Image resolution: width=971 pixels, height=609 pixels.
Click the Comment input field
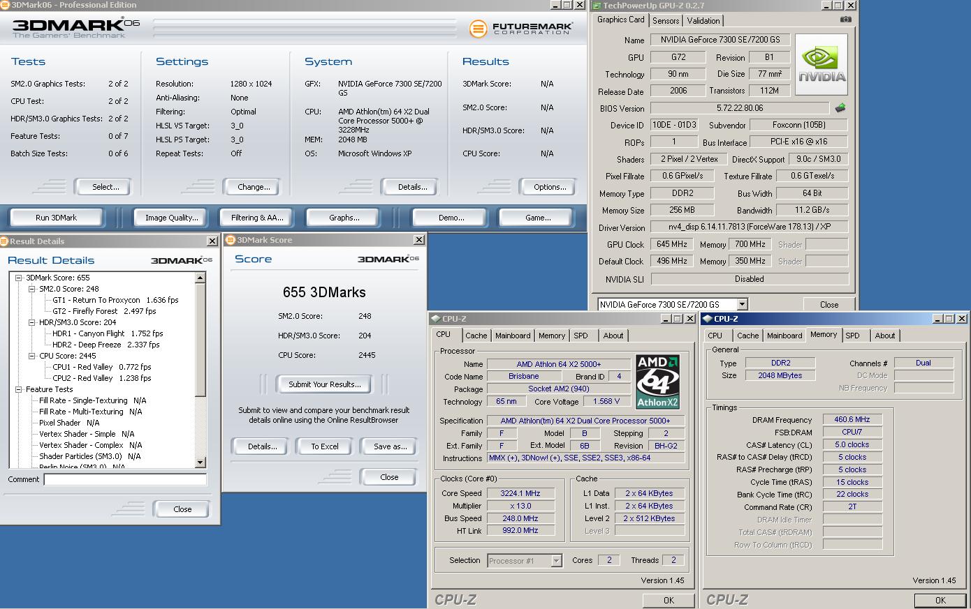coord(125,479)
